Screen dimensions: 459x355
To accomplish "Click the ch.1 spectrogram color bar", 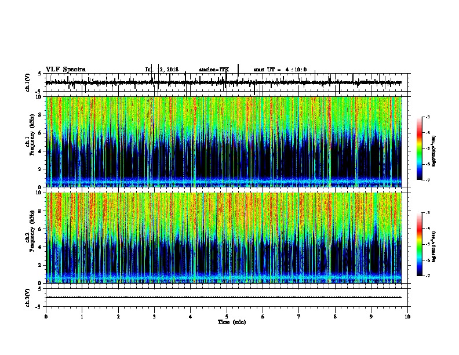I will [x=419, y=148].
